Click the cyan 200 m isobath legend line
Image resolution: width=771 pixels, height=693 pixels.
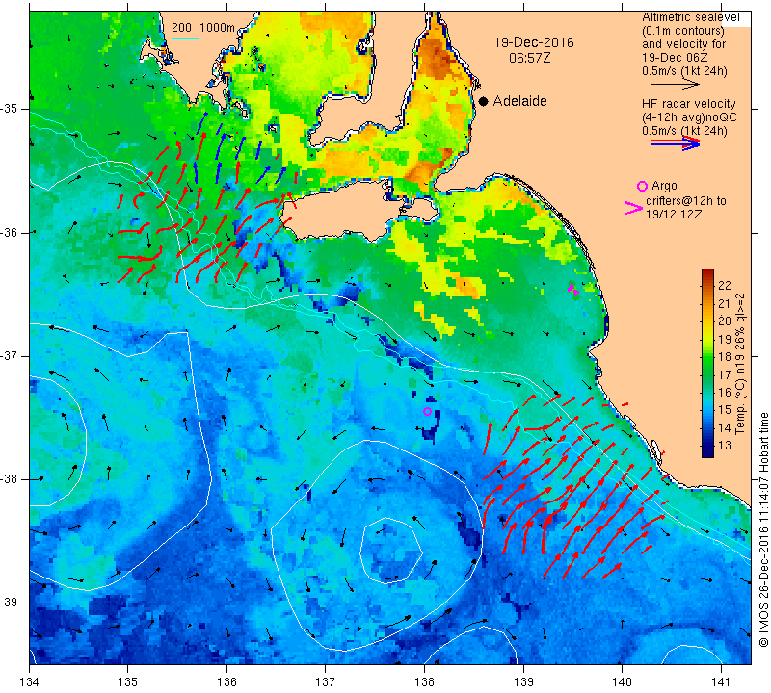pyautogui.click(x=185, y=38)
